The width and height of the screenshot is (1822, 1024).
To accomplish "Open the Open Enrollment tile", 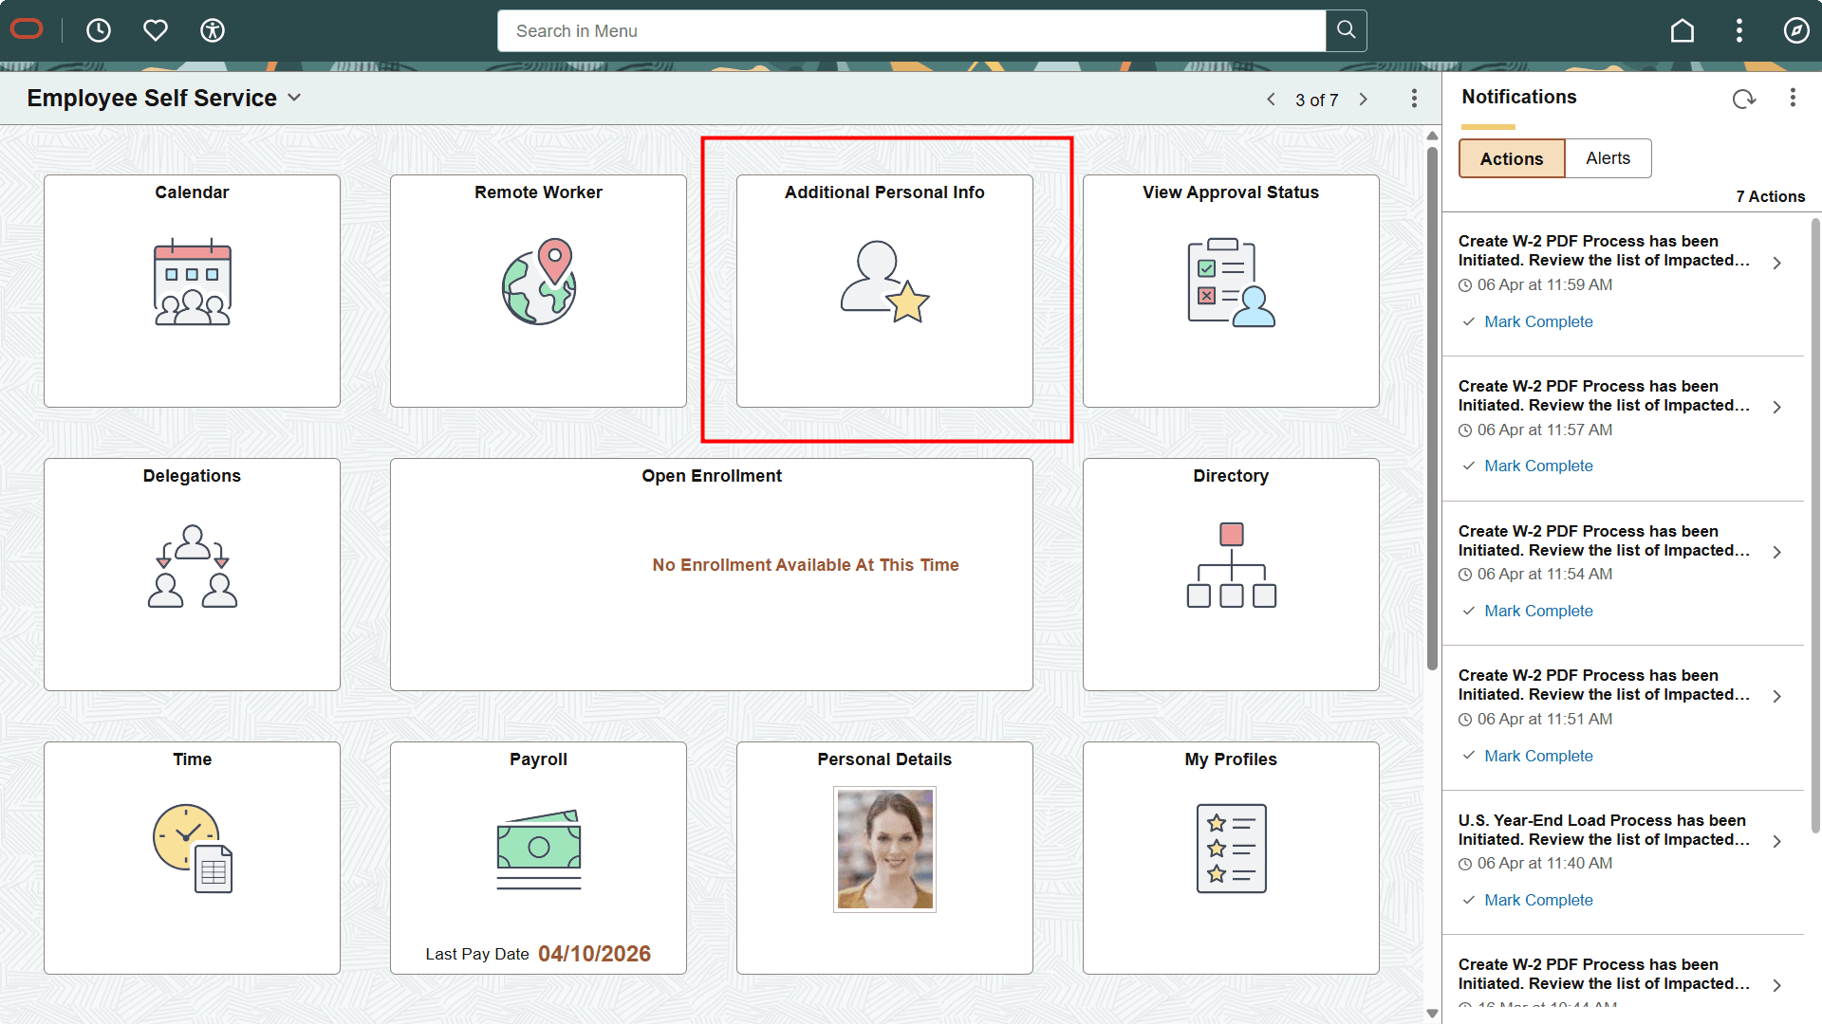I will coord(712,575).
